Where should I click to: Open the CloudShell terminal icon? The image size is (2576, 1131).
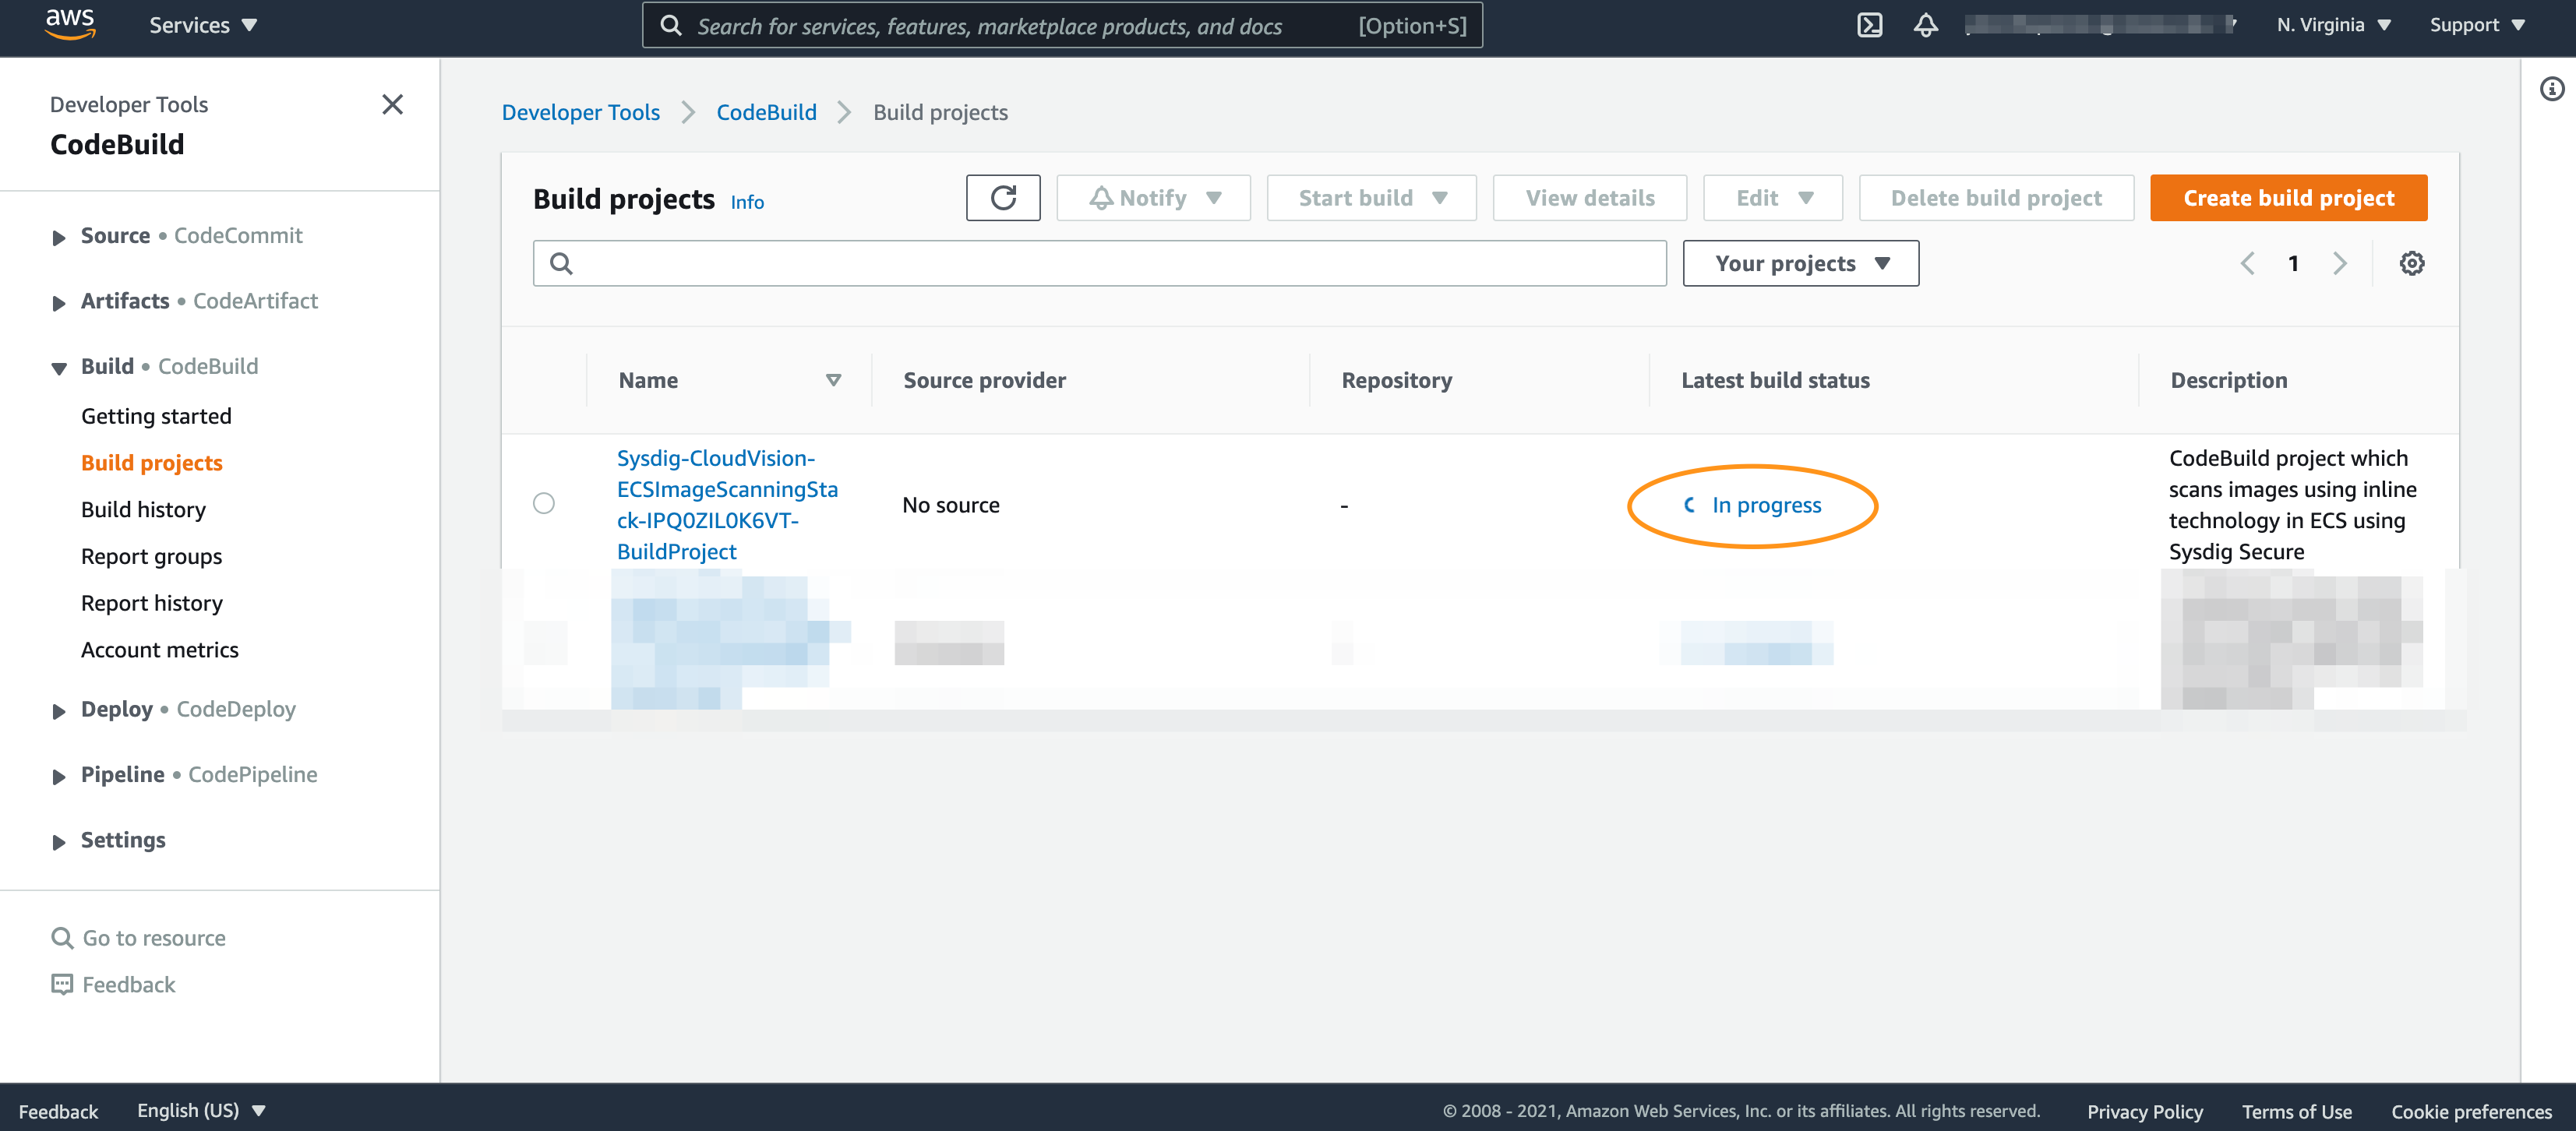1869,25
